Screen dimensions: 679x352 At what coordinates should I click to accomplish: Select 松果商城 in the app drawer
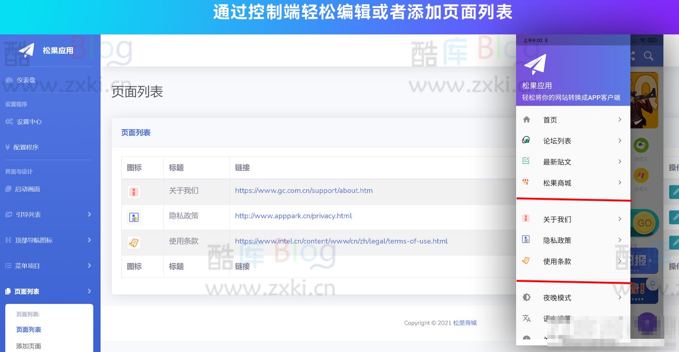(x=557, y=183)
